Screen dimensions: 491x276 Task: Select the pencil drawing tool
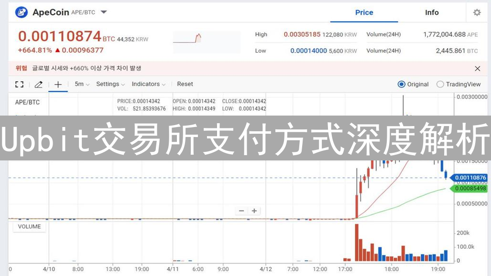pos(39,84)
